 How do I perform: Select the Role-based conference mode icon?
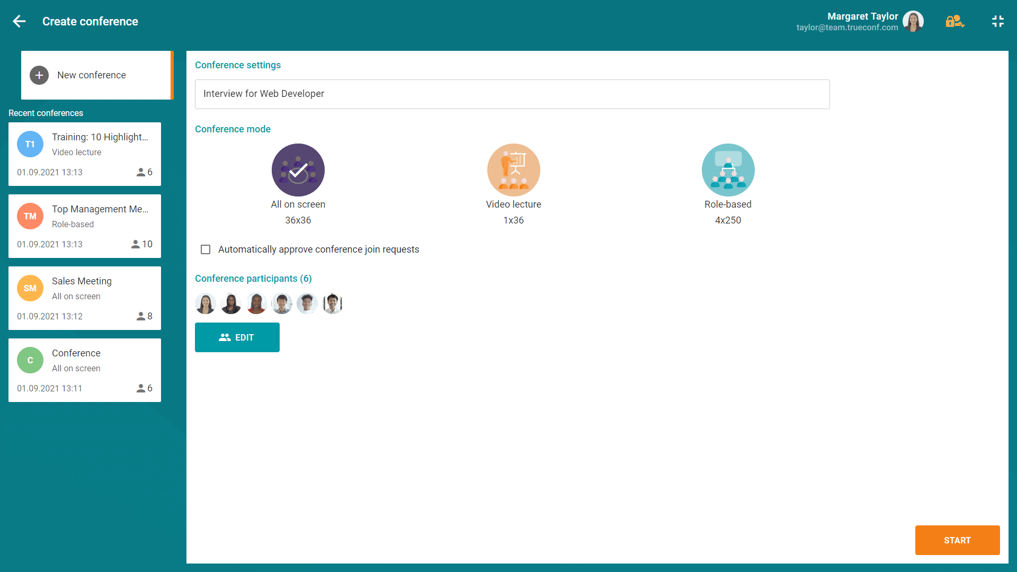coord(728,170)
